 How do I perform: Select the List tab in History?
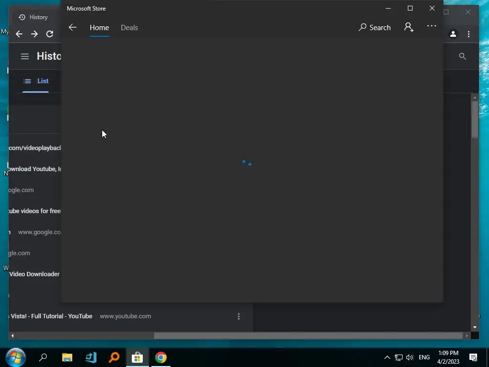[x=36, y=81]
